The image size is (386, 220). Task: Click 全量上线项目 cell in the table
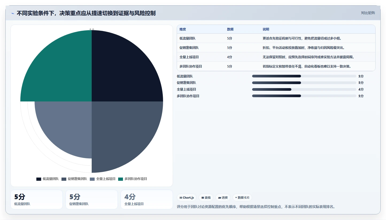point(189,57)
